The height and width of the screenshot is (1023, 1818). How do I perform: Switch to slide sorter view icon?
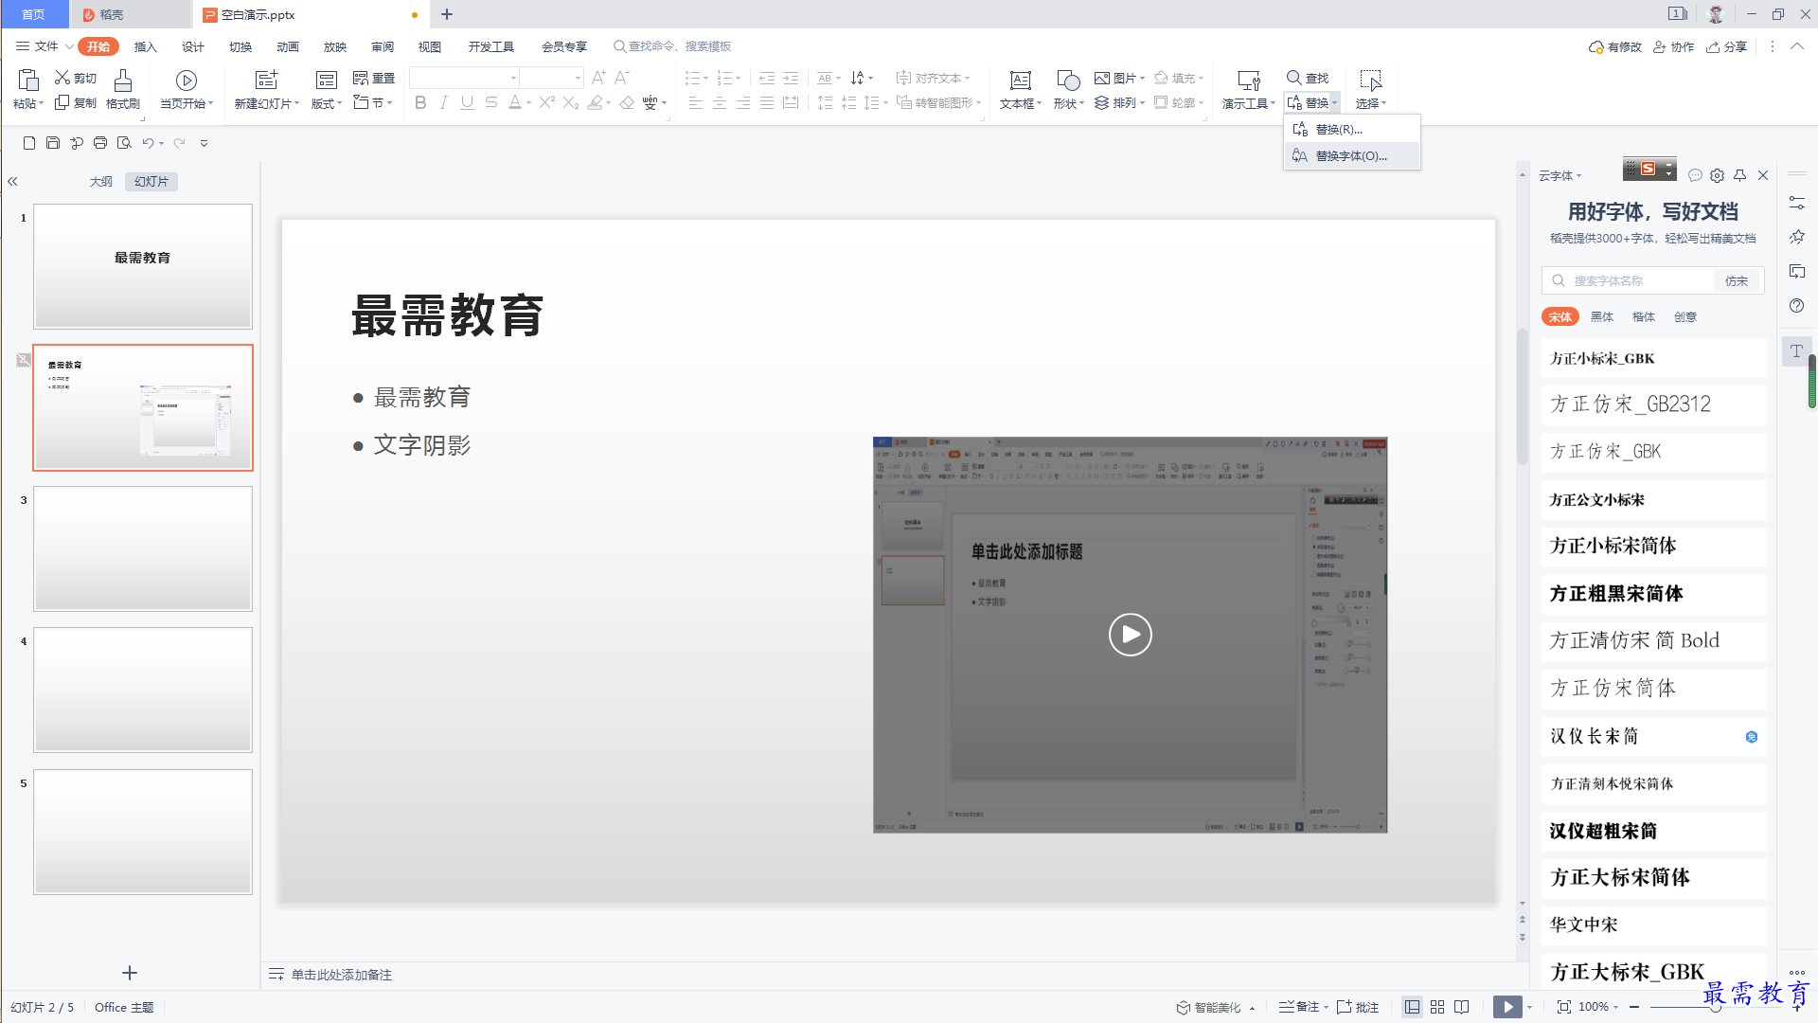(x=1437, y=1007)
